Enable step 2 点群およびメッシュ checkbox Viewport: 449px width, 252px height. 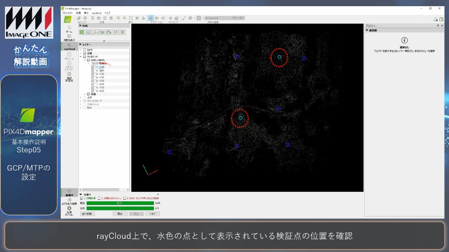tap(99, 198)
